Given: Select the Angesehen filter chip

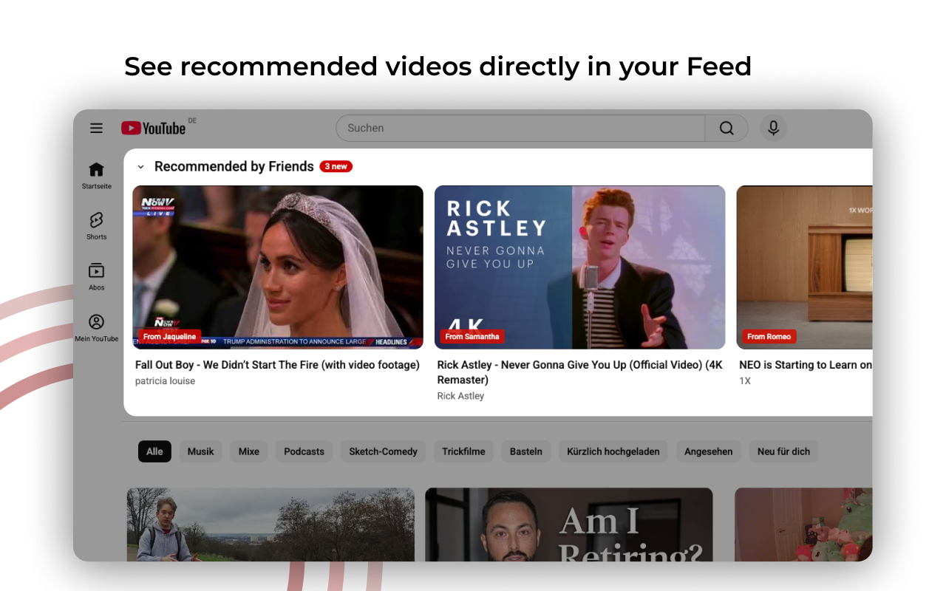Looking at the screenshot, I should 708,451.
